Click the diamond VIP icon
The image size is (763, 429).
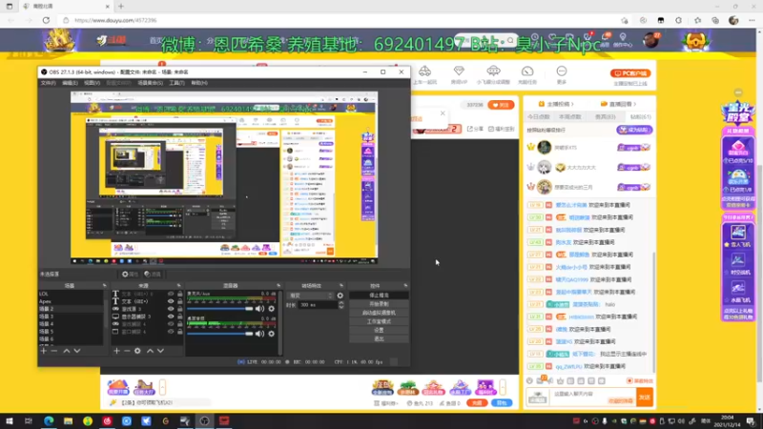[459, 71]
